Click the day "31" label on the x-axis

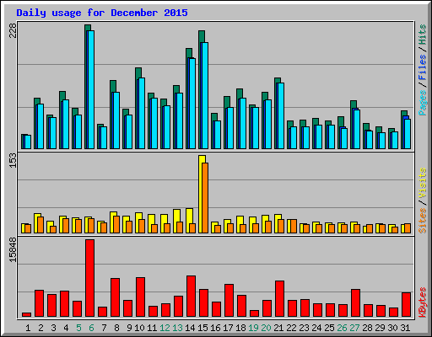pyautogui.click(x=405, y=328)
